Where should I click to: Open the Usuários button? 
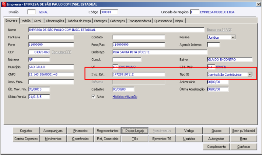pyautogui.click(x=189, y=139)
